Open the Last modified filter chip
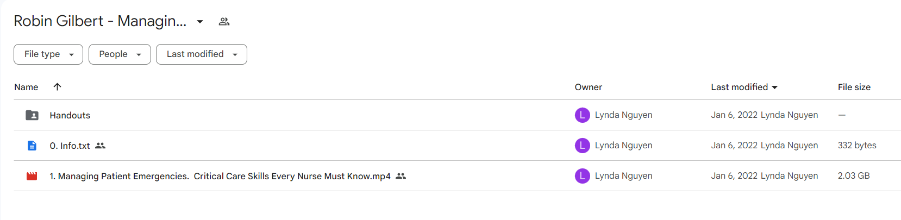 (x=202, y=54)
